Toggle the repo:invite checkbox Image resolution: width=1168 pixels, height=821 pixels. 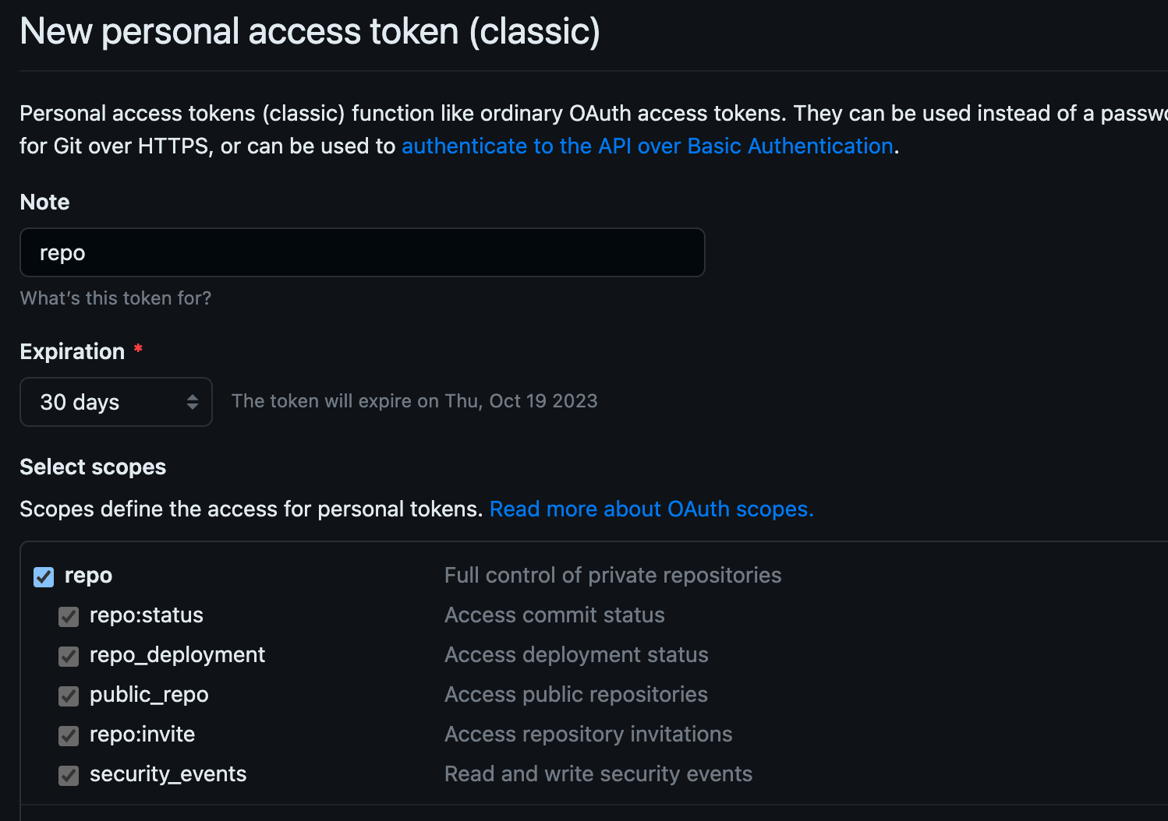pos(69,735)
